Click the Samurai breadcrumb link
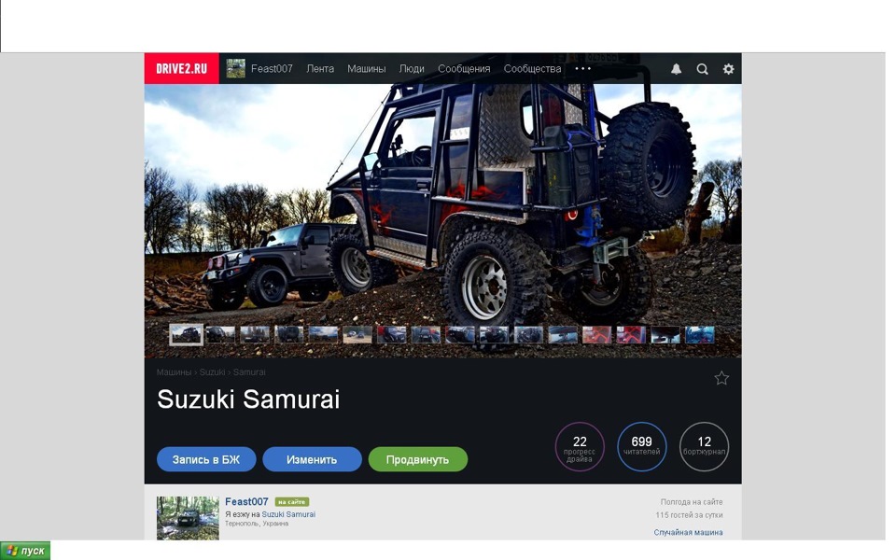The height and width of the screenshot is (560, 896). (x=249, y=372)
